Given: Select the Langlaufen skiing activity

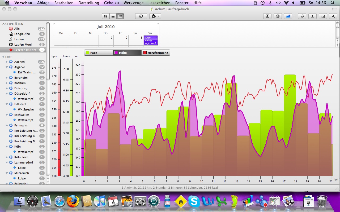Looking at the screenshot, I should (x=22, y=34).
